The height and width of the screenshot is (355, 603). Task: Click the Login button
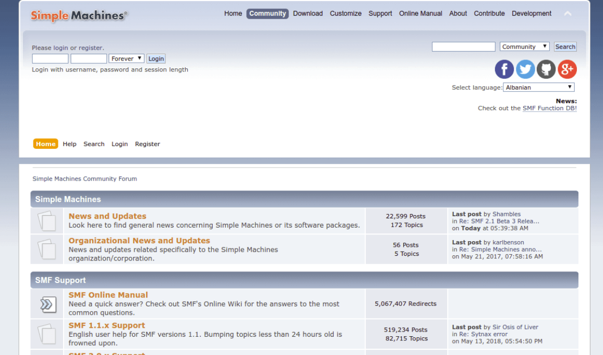tap(156, 58)
